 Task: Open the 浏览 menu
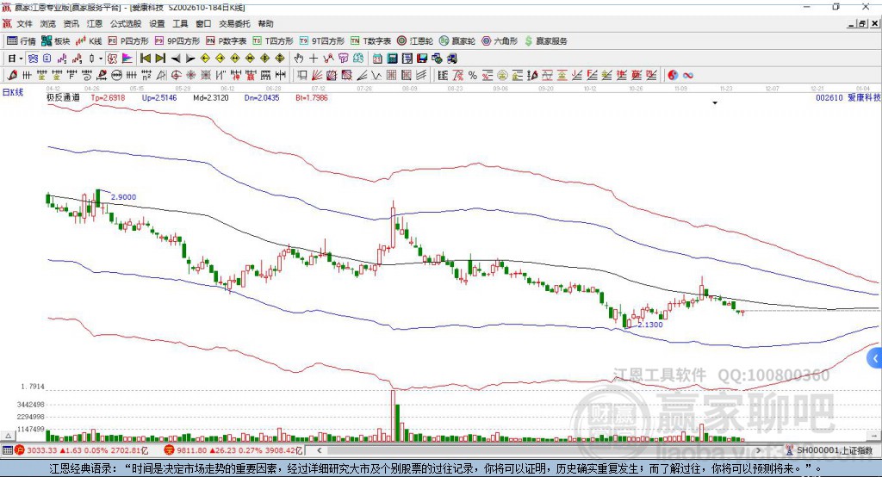tap(48, 23)
